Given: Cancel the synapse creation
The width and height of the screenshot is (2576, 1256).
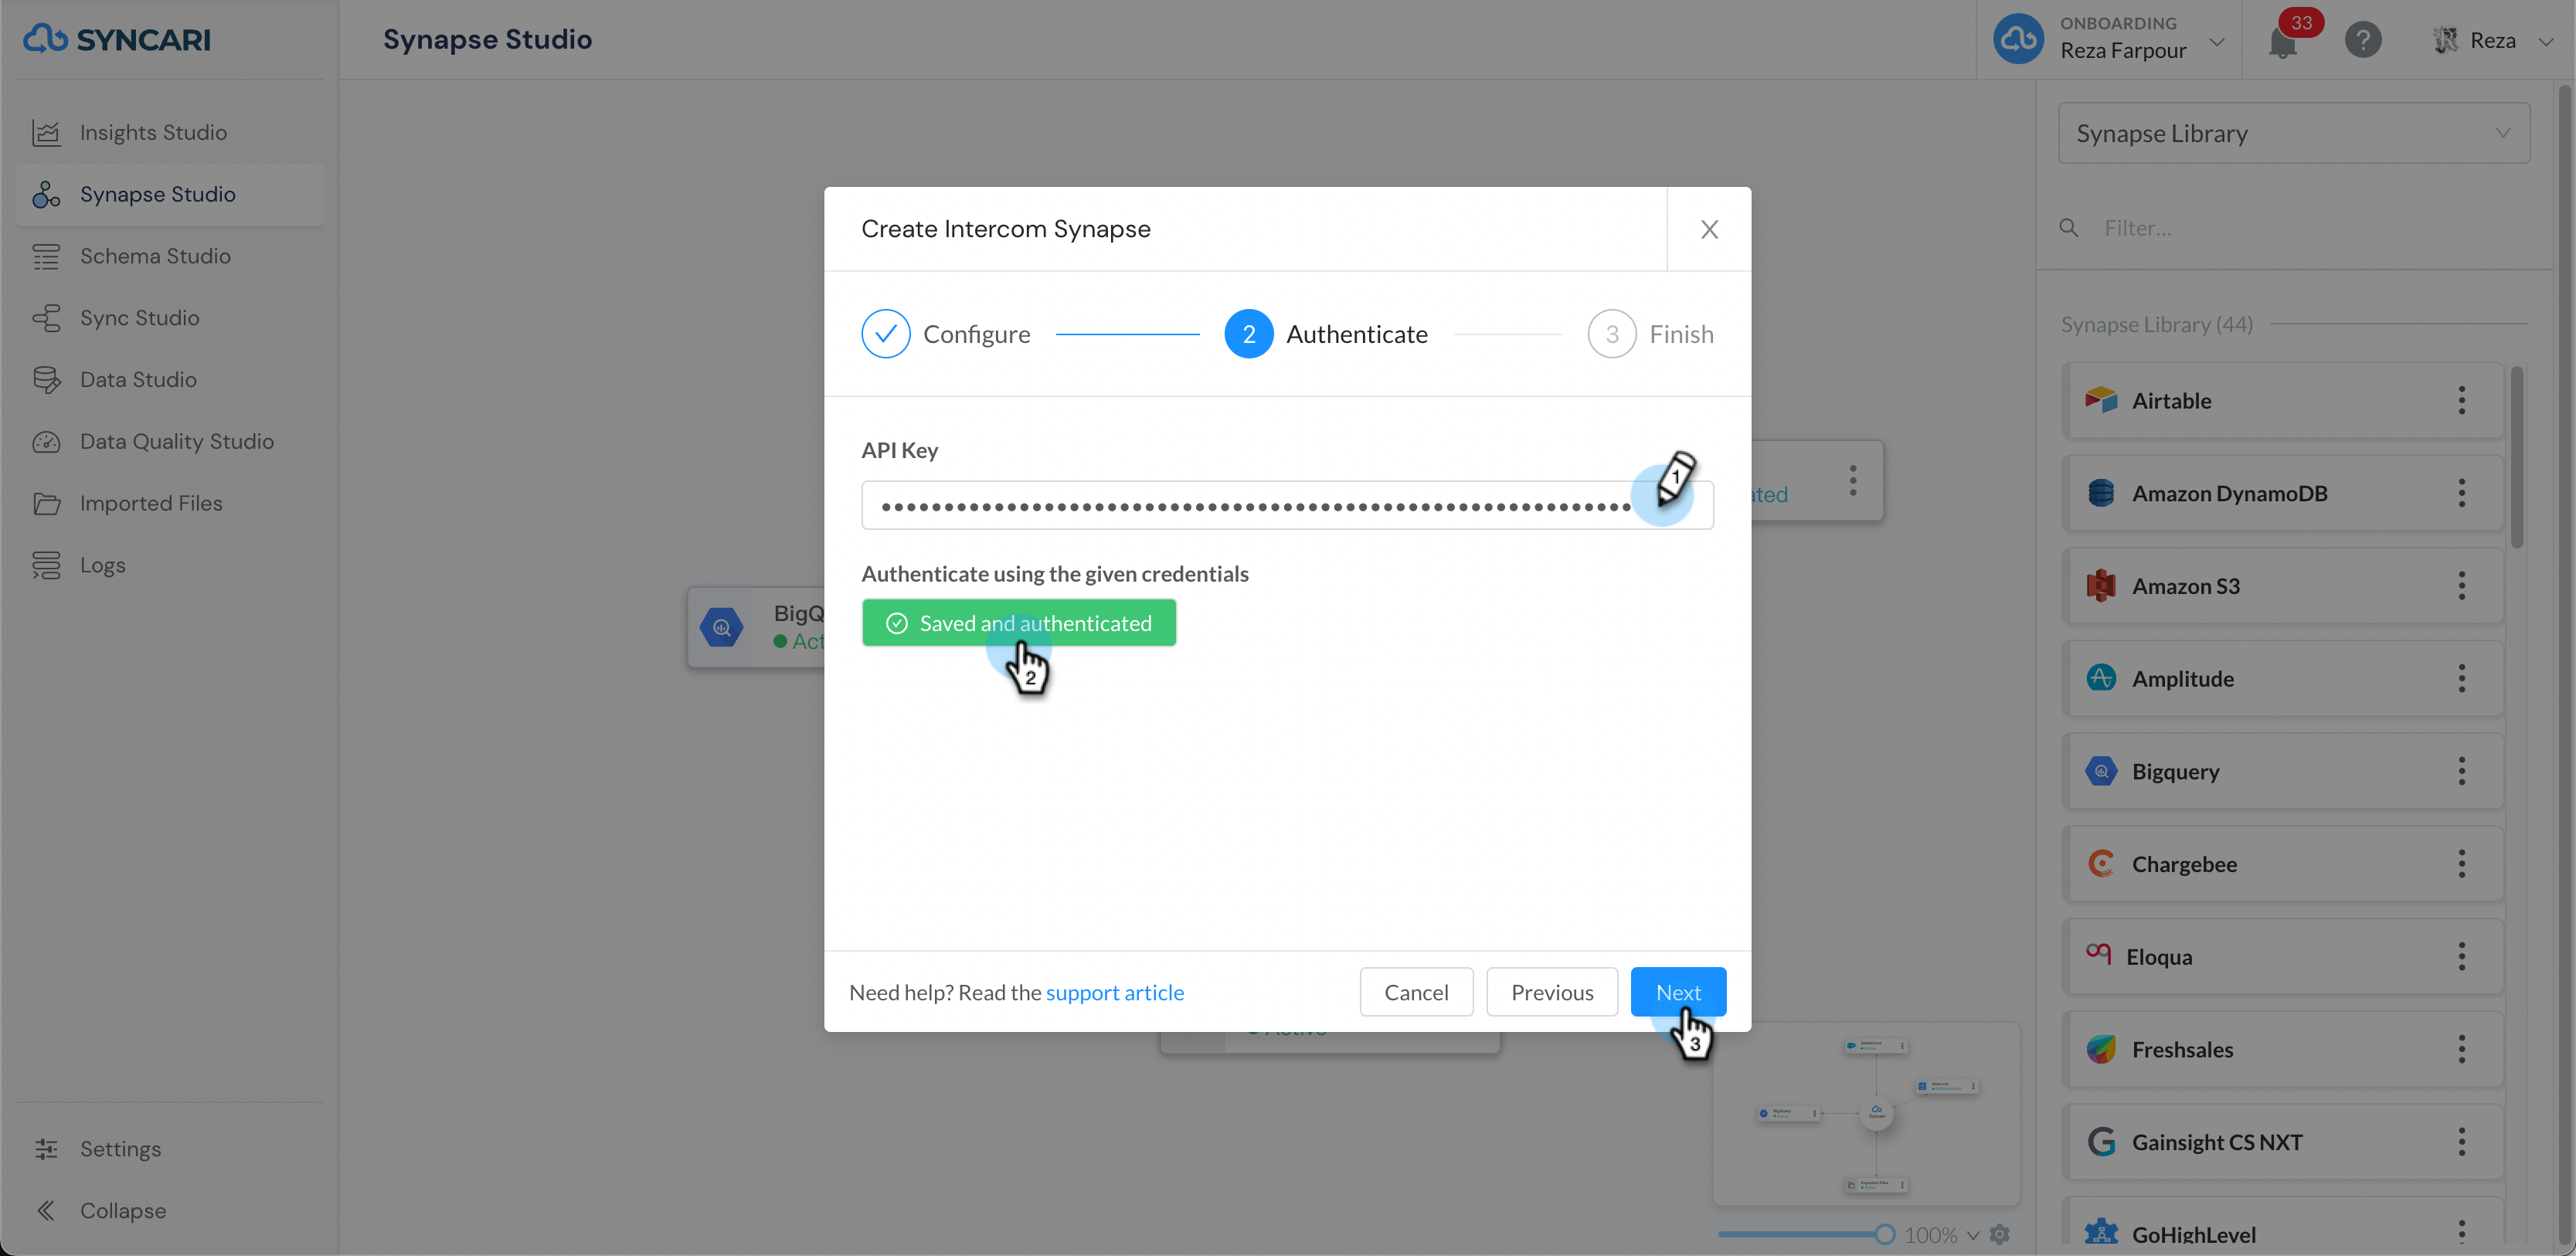Looking at the screenshot, I should pyautogui.click(x=1416, y=992).
